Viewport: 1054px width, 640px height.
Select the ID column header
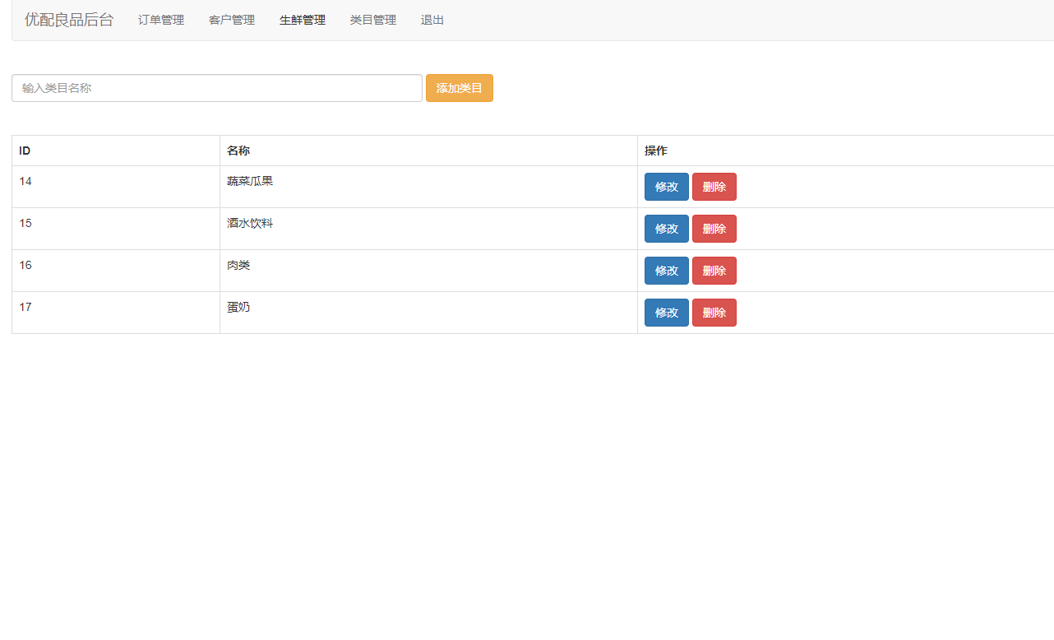pyautogui.click(x=24, y=151)
